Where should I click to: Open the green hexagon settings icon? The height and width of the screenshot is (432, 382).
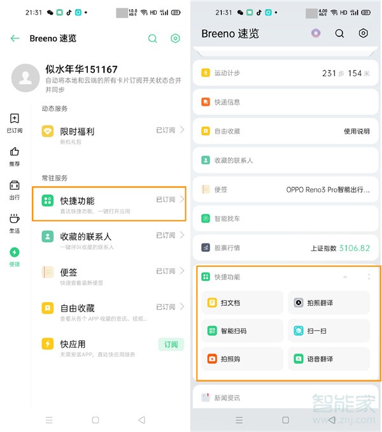point(176,38)
